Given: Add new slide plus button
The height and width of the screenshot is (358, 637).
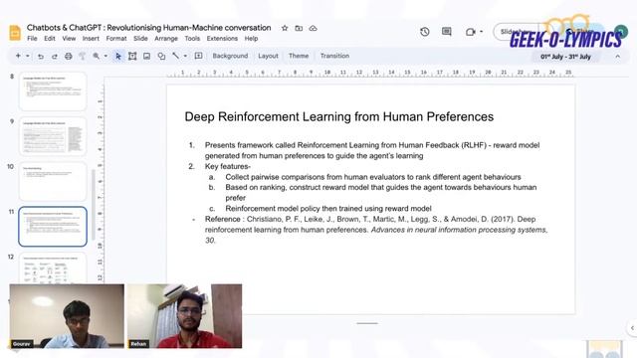Looking at the screenshot, I should pos(18,56).
